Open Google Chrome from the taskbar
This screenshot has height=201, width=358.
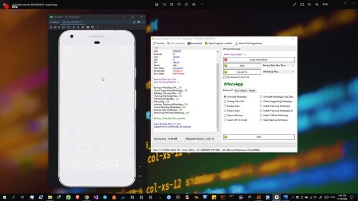pyautogui.click(x=87, y=197)
